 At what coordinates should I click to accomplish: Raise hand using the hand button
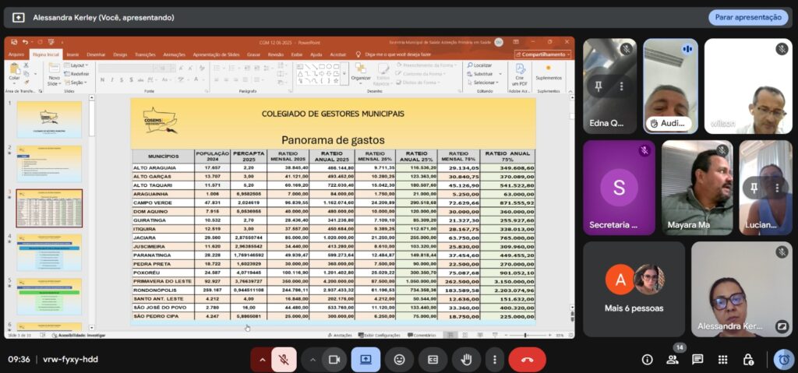pos(467,359)
